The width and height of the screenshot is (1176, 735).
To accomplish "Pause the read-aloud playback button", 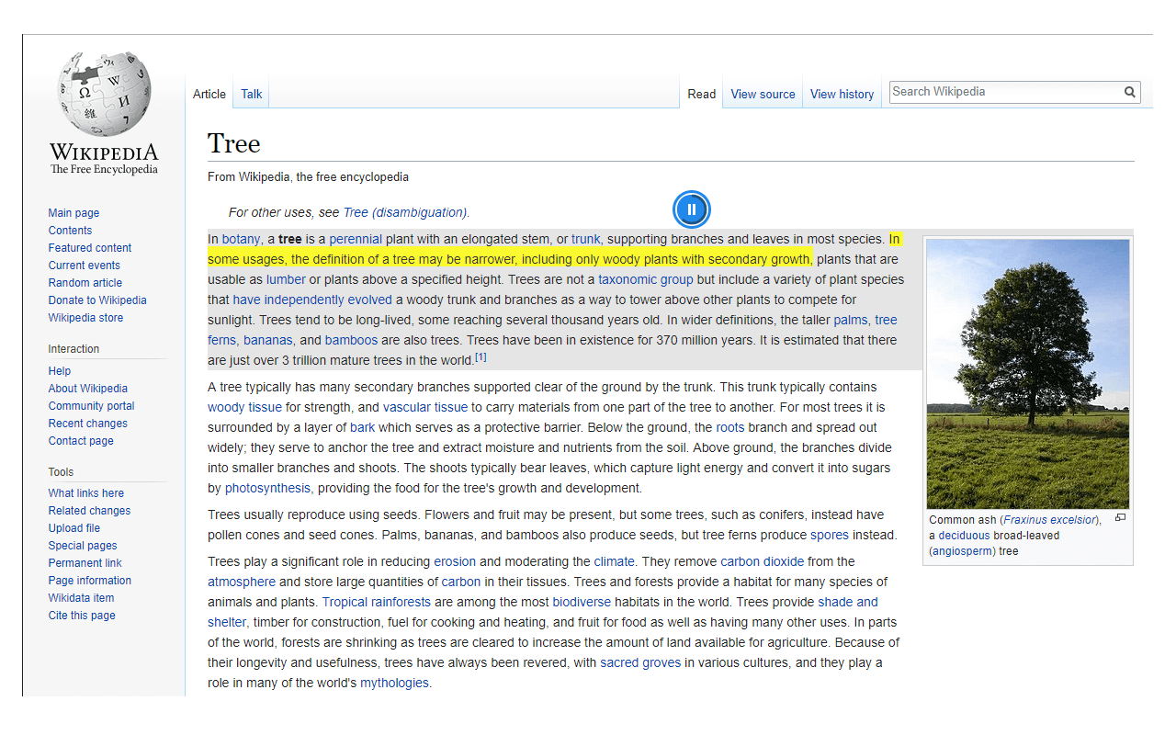I will 692,209.
